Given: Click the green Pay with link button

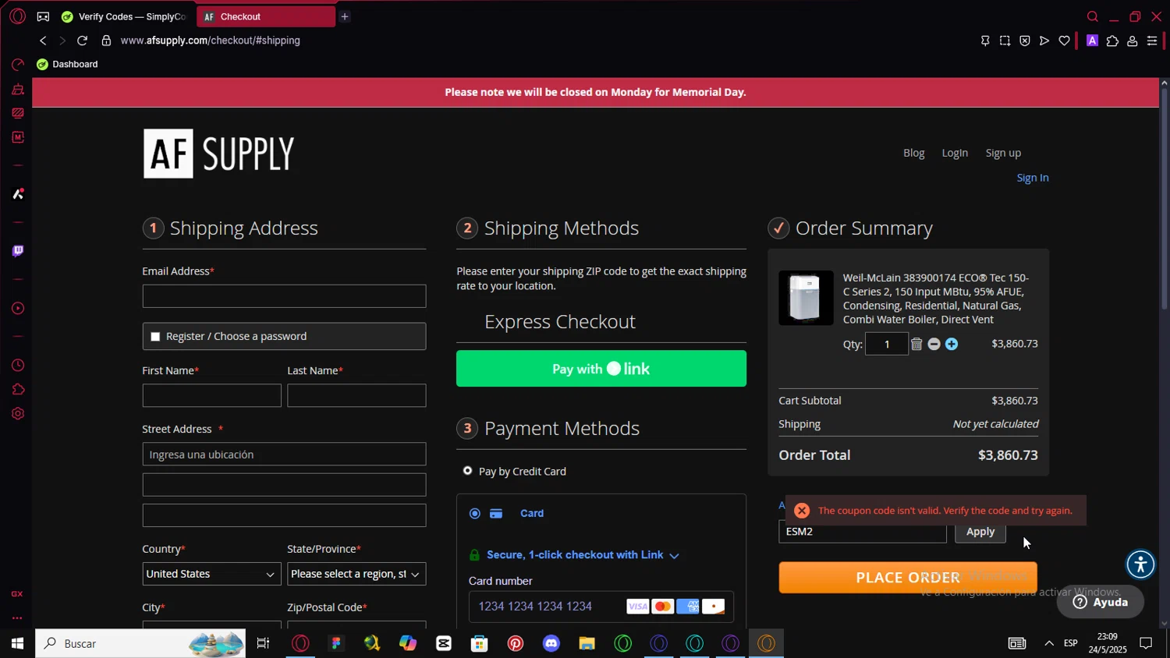Looking at the screenshot, I should pos(601,369).
